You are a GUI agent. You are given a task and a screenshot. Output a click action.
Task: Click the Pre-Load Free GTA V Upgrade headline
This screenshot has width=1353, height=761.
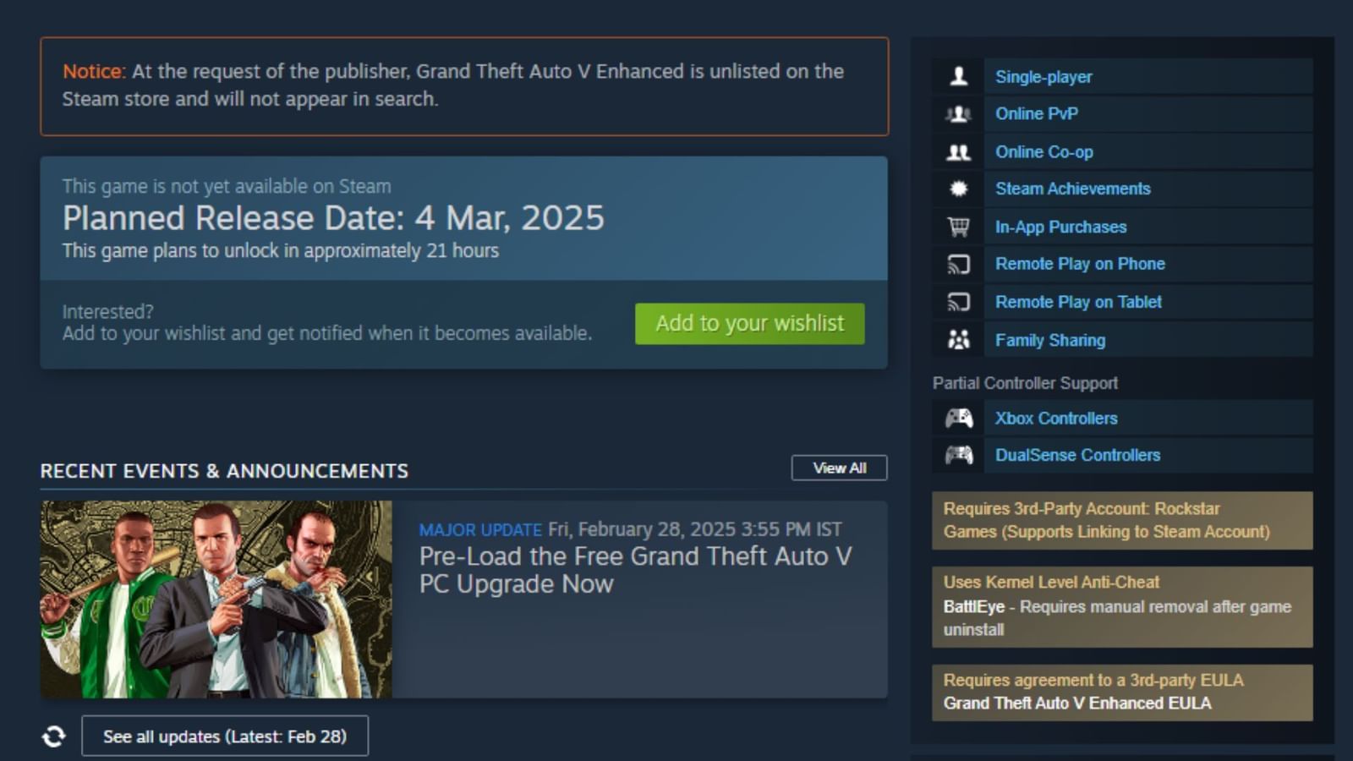pyautogui.click(x=633, y=569)
